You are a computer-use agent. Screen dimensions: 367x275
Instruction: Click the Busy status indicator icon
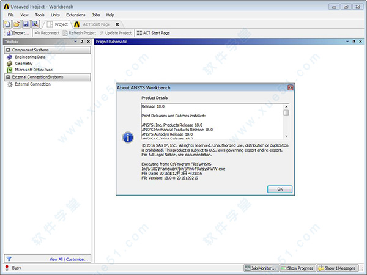[x=7, y=268]
